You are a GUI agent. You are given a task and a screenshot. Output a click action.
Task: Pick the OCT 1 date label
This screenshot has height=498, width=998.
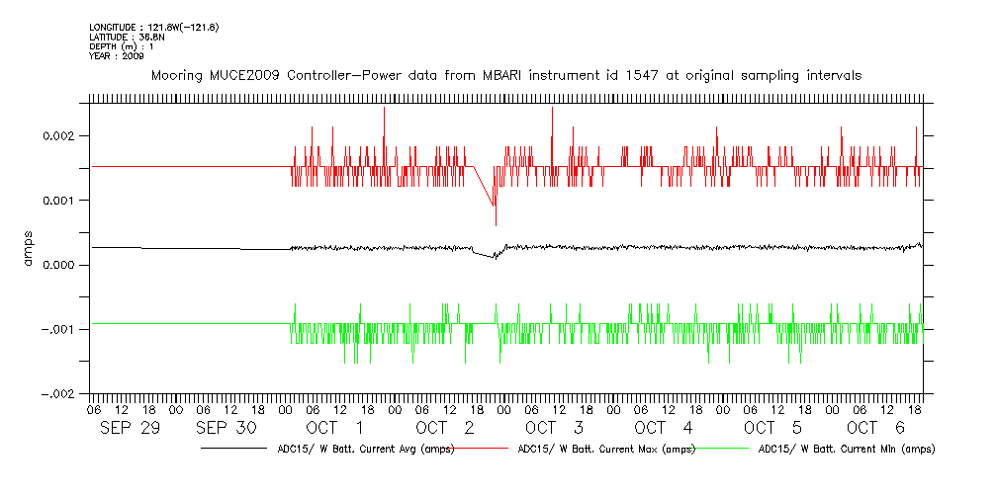334,428
